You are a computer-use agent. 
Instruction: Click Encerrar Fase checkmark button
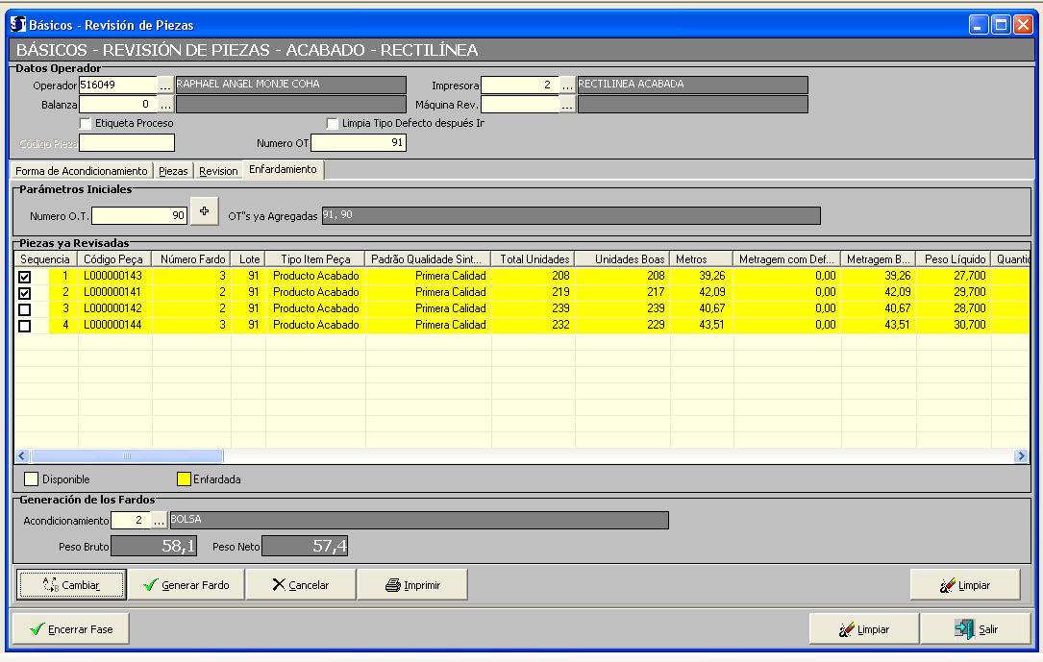(70, 629)
